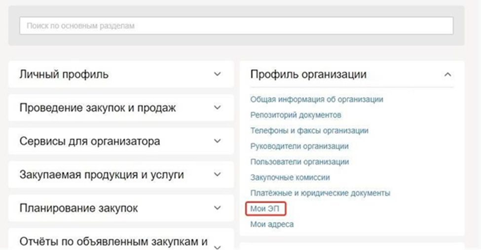Click the Мои ЭП link

pyautogui.click(x=265, y=209)
